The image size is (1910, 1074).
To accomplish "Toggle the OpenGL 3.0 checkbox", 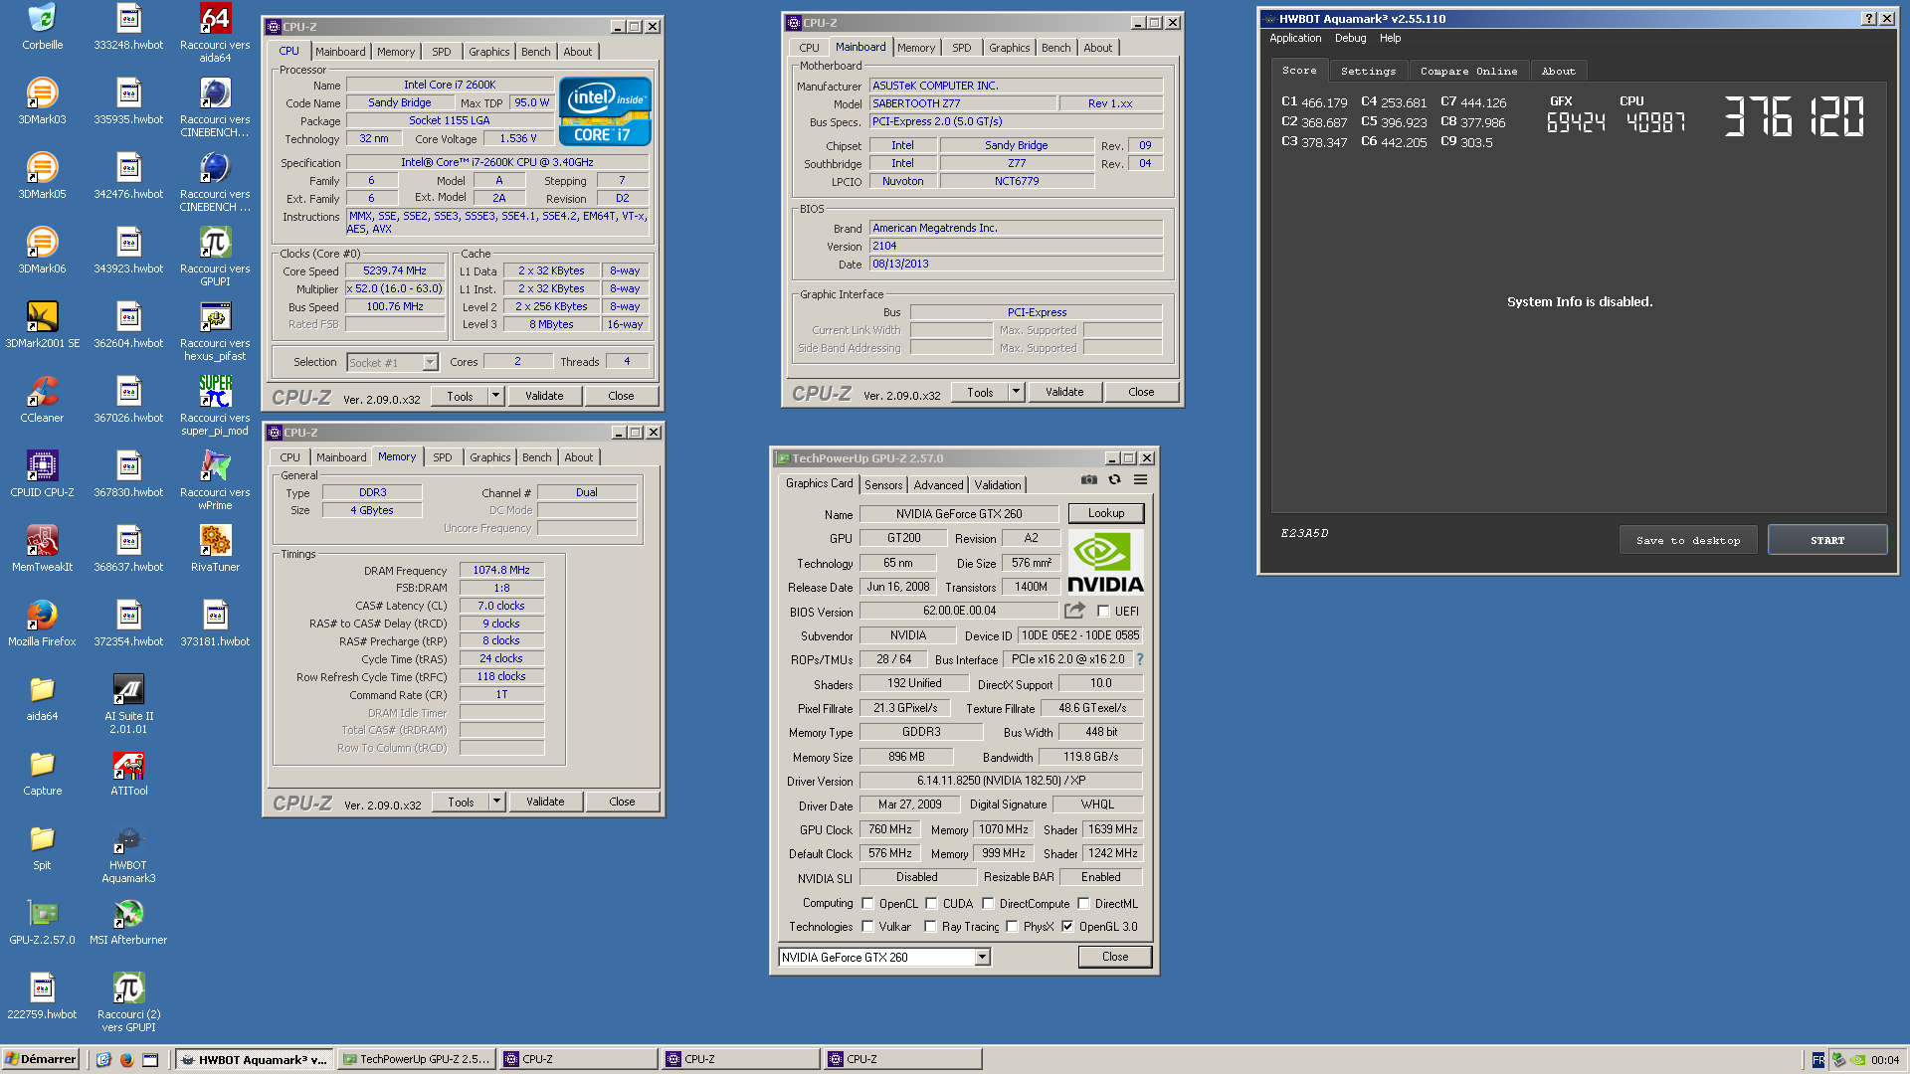I will coord(1067,927).
